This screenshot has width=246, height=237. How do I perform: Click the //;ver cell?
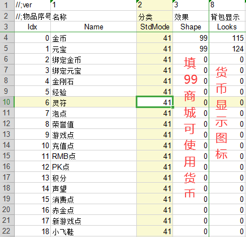pyautogui.click(x=32, y=5)
